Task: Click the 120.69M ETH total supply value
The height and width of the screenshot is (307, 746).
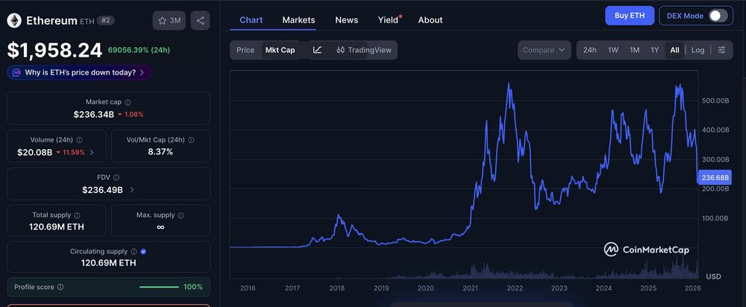Action: coord(57,227)
